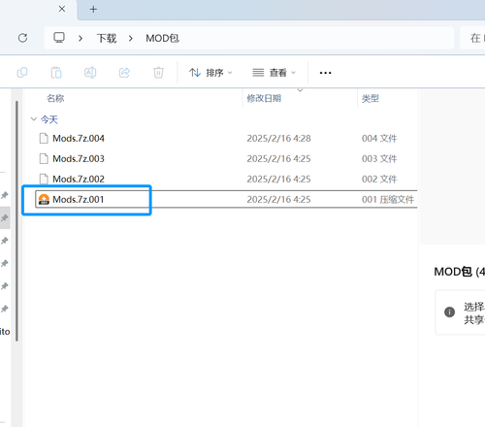Click the Delete trash icon
The height and width of the screenshot is (427, 485).
(x=158, y=73)
